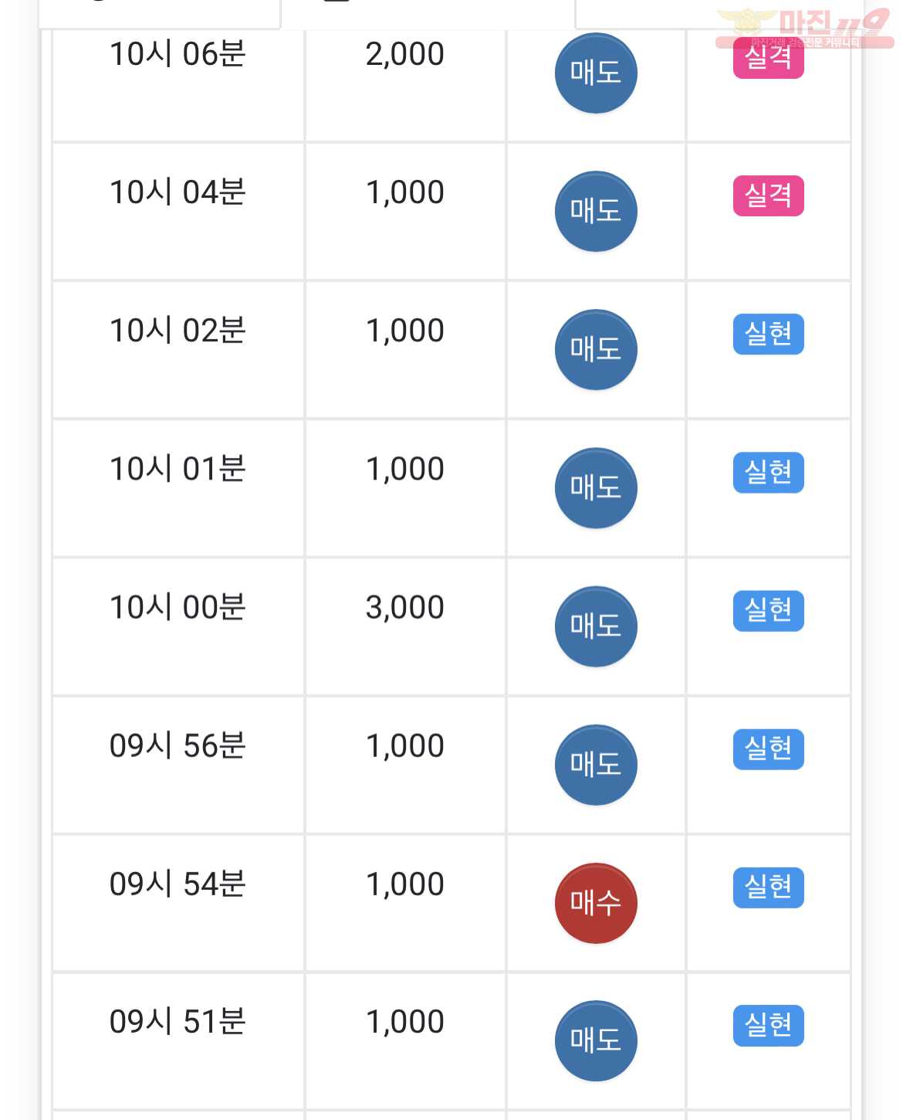Select the 2,000 amount cell at 10시 06분
The width and height of the screenshot is (903, 1120).
(x=405, y=85)
